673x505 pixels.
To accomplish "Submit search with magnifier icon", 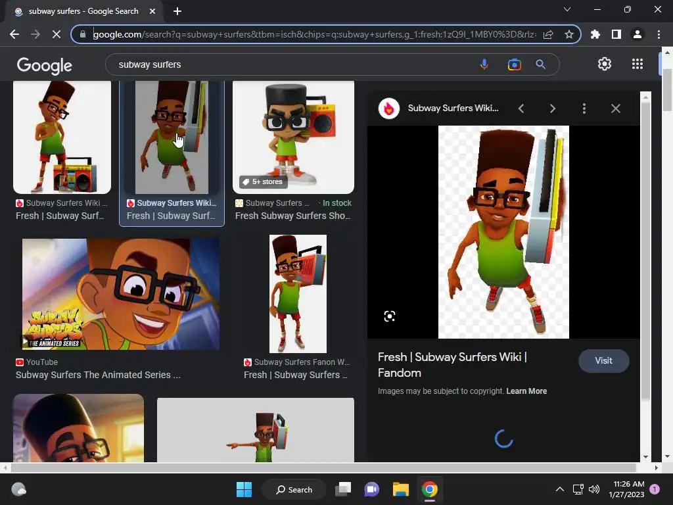I will 540,64.
